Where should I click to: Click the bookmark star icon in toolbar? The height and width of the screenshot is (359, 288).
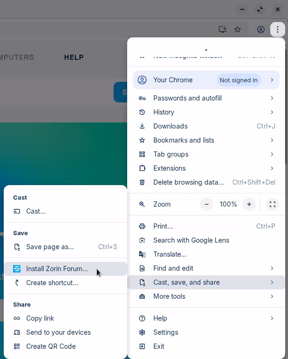(x=238, y=29)
